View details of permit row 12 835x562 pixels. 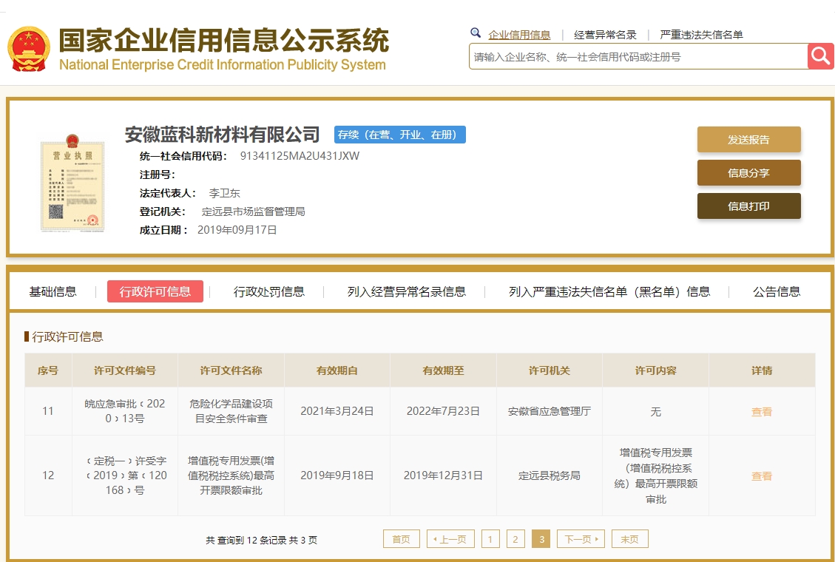click(762, 475)
